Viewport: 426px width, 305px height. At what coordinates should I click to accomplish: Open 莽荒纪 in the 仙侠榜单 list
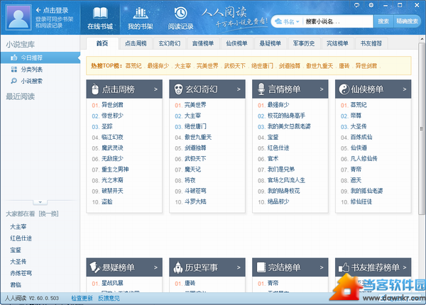[359, 105]
